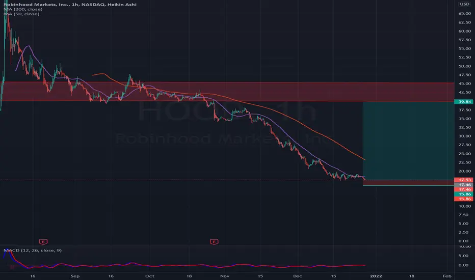
Task: Open the USD currency selector on price axis
Action: click(x=464, y=4)
